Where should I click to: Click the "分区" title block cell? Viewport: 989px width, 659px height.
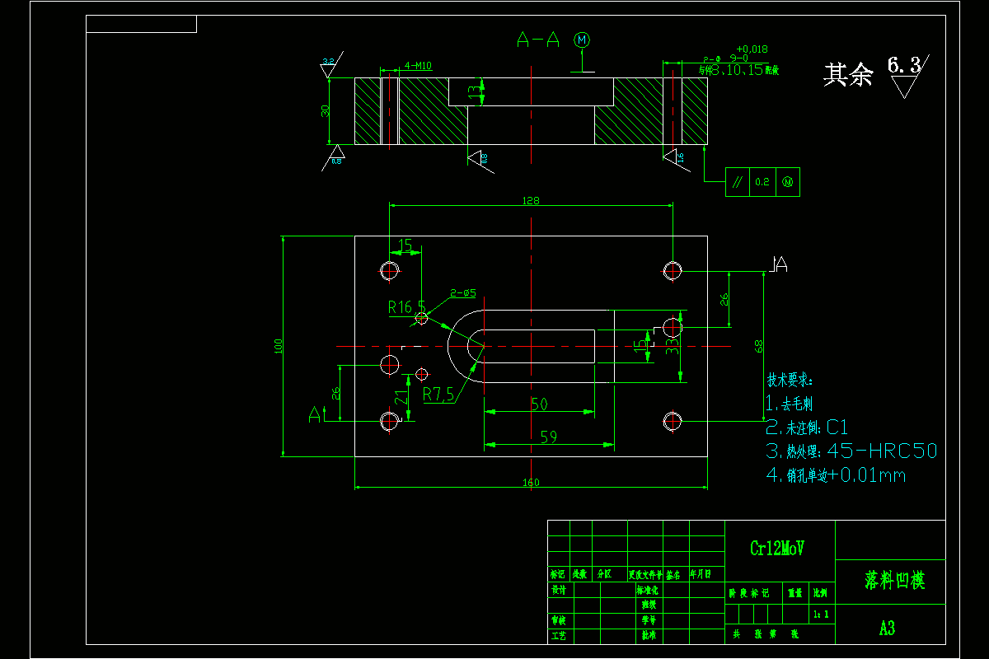[x=604, y=573]
